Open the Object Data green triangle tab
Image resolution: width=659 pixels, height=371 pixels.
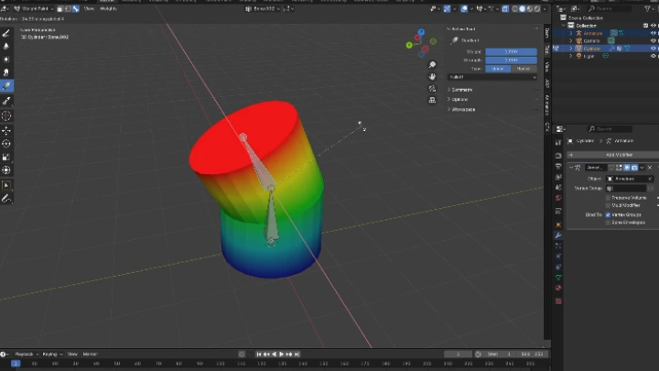(x=558, y=278)
